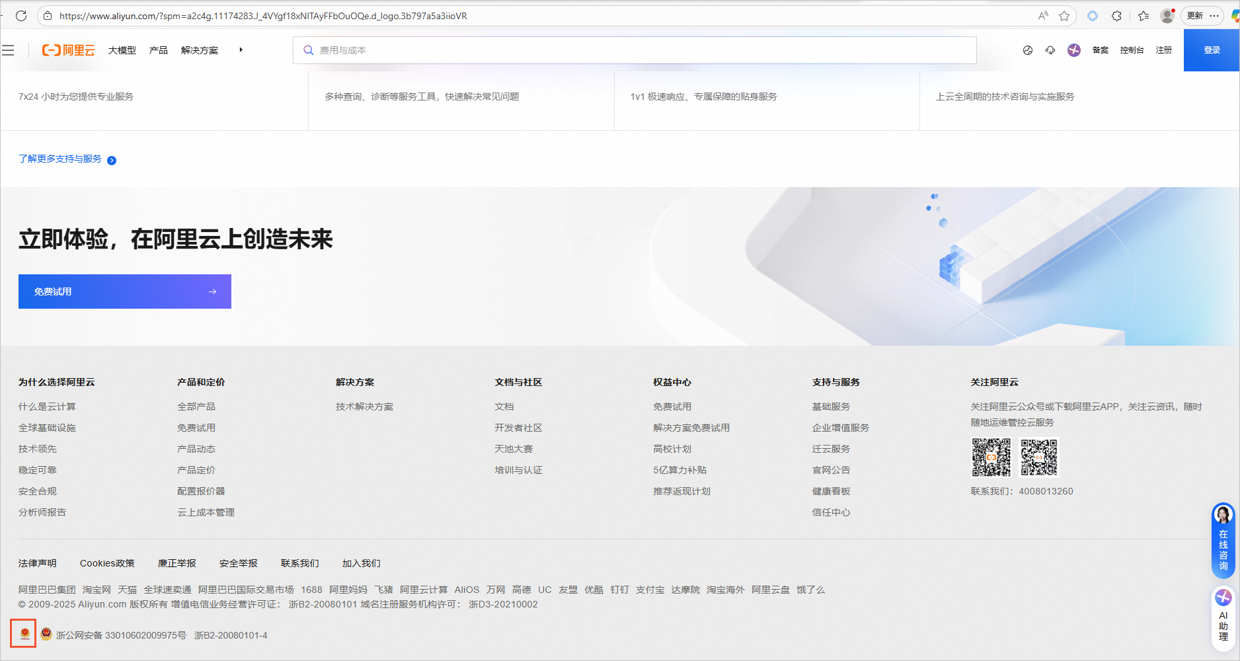Open 健康看板 footer link
The image size is (1240, 661).
[832, 491]
